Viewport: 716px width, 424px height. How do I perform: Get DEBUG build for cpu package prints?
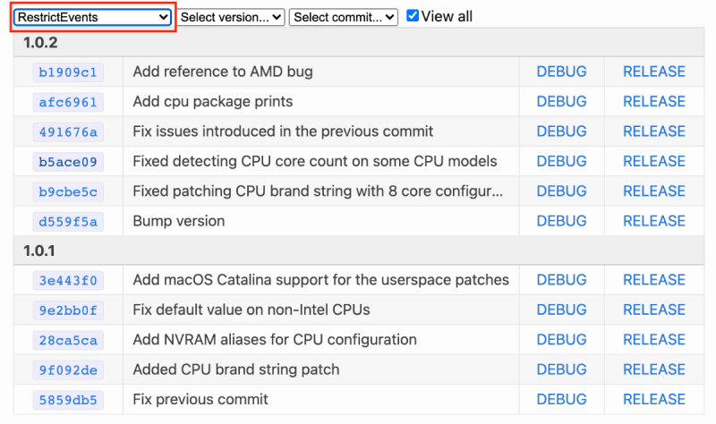coord(561,102)
